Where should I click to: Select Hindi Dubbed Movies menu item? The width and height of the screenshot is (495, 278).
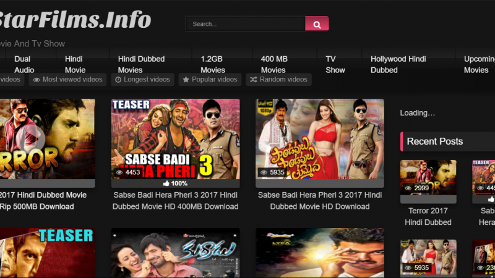[141, 64]
